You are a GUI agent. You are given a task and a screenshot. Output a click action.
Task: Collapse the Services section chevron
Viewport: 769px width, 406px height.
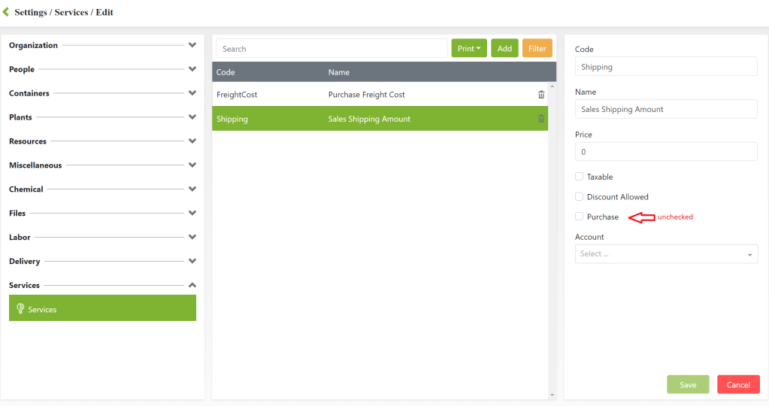click(x=192, y=285)
